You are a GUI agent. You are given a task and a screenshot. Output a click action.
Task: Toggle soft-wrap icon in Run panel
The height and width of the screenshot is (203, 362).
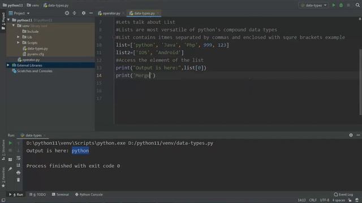tap(19, 158)
